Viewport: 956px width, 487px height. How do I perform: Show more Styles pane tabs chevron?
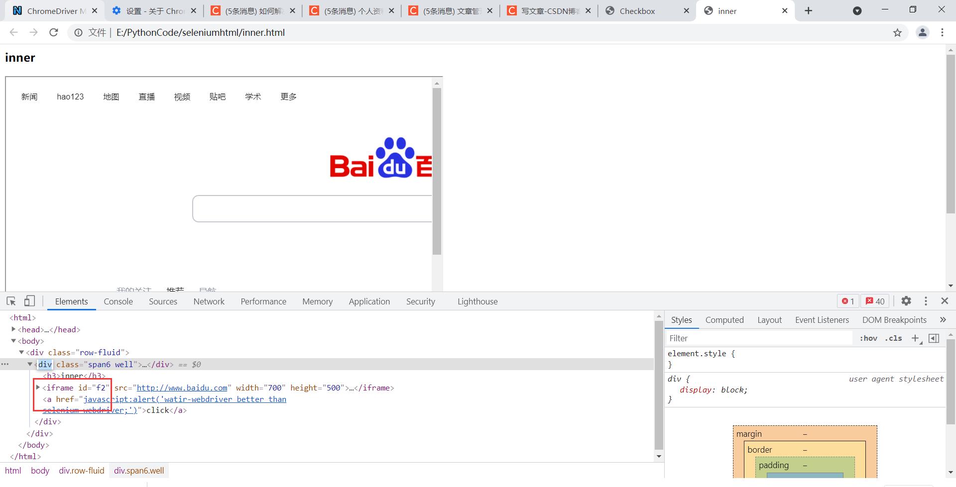click(943, 320)
